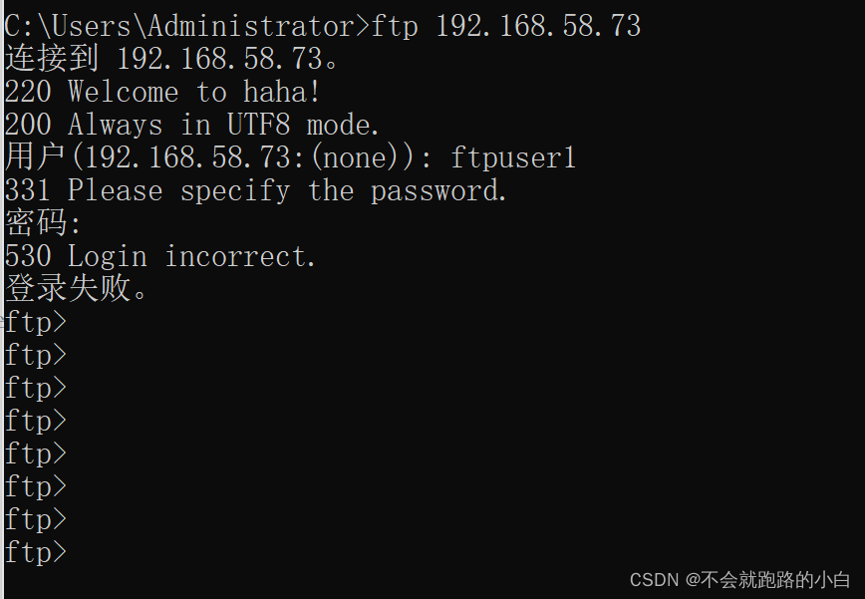This screenshot has height=599, width=865.
Task: Click the 200 Always in UTF8 mode line
Action: [192, 126]
